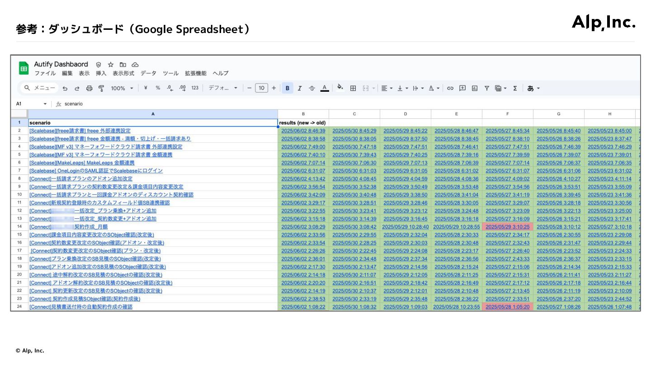Redo the last action

(x=77, y=89)
